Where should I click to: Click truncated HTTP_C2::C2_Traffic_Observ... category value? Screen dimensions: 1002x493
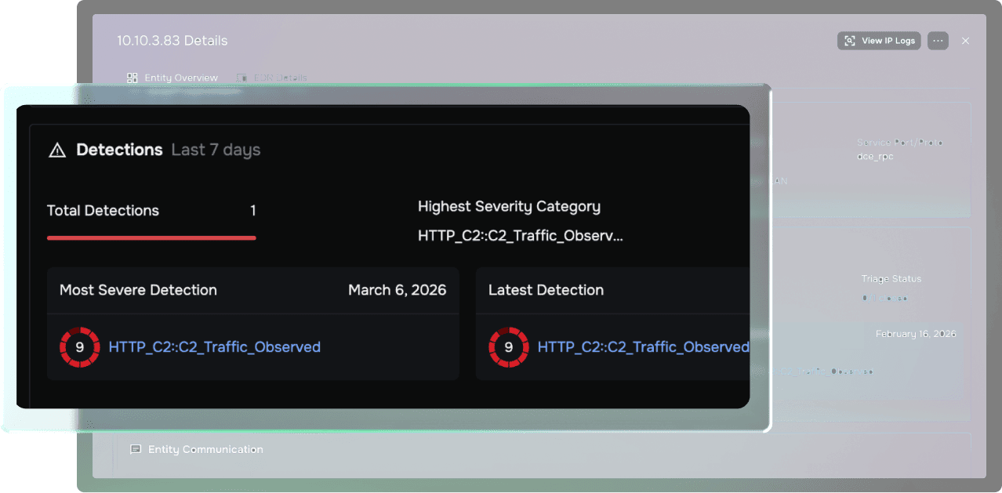pyautogui.click(x=521, y=236)
